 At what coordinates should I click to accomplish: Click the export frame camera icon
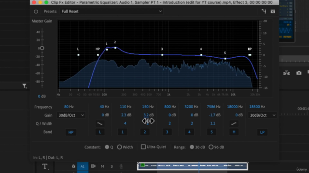pyautogui.click(x=299, y=73)
